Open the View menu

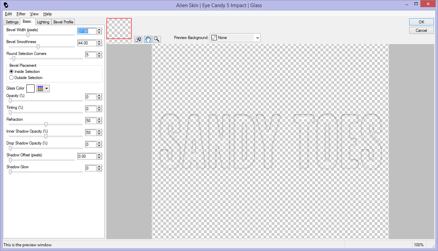[34, 14]
